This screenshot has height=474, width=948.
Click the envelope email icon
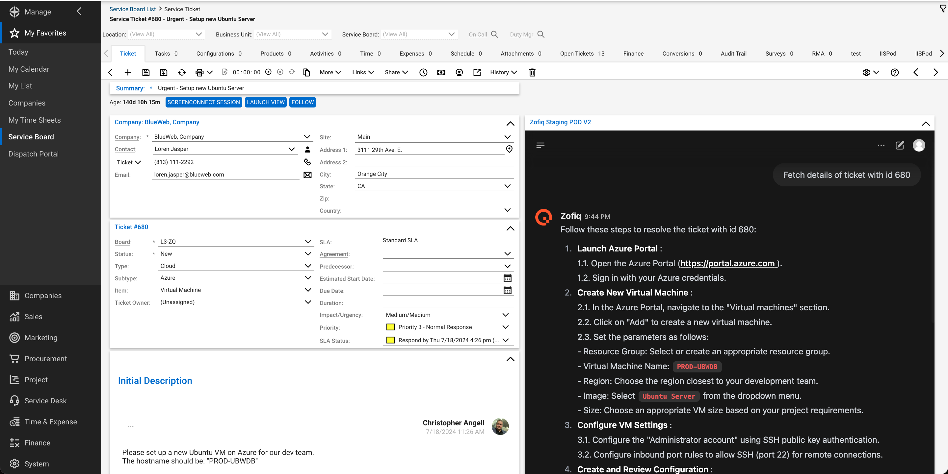(x=308, y=175)
